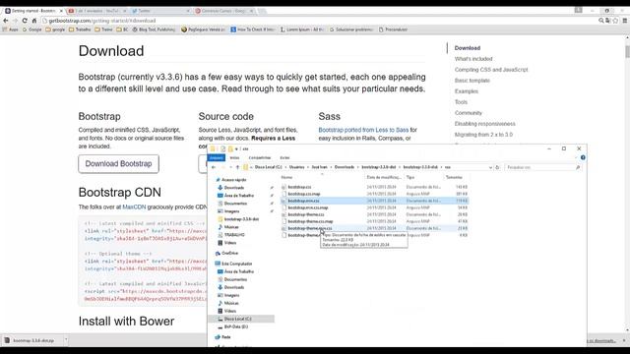Jump to Community in page sidebar
The width and height of the screenshot is (630, 354).
click(469, 113)
